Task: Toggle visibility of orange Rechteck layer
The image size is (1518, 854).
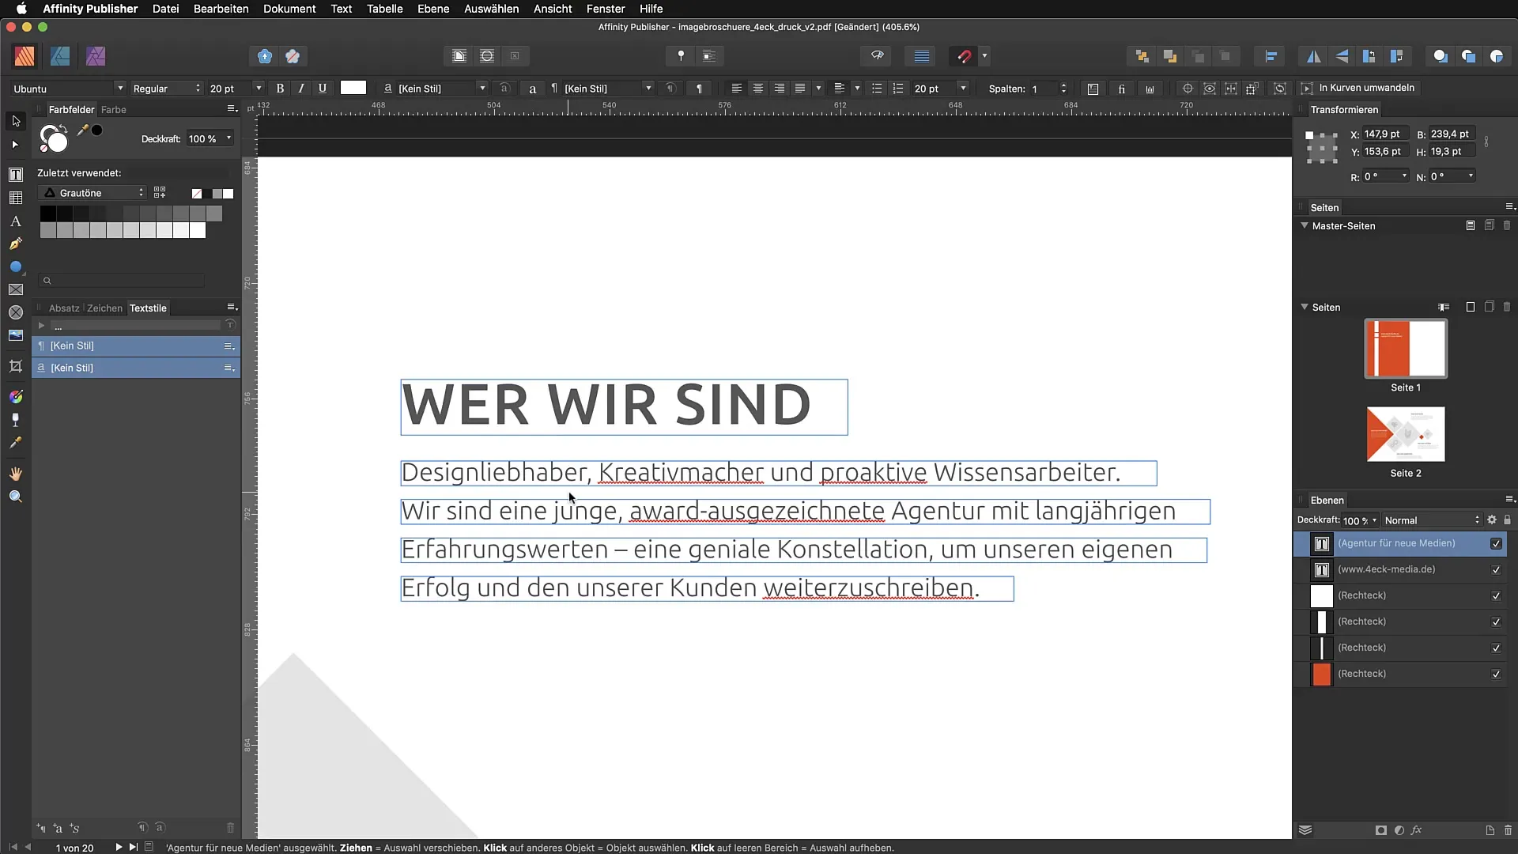Action: point(1496,675)
